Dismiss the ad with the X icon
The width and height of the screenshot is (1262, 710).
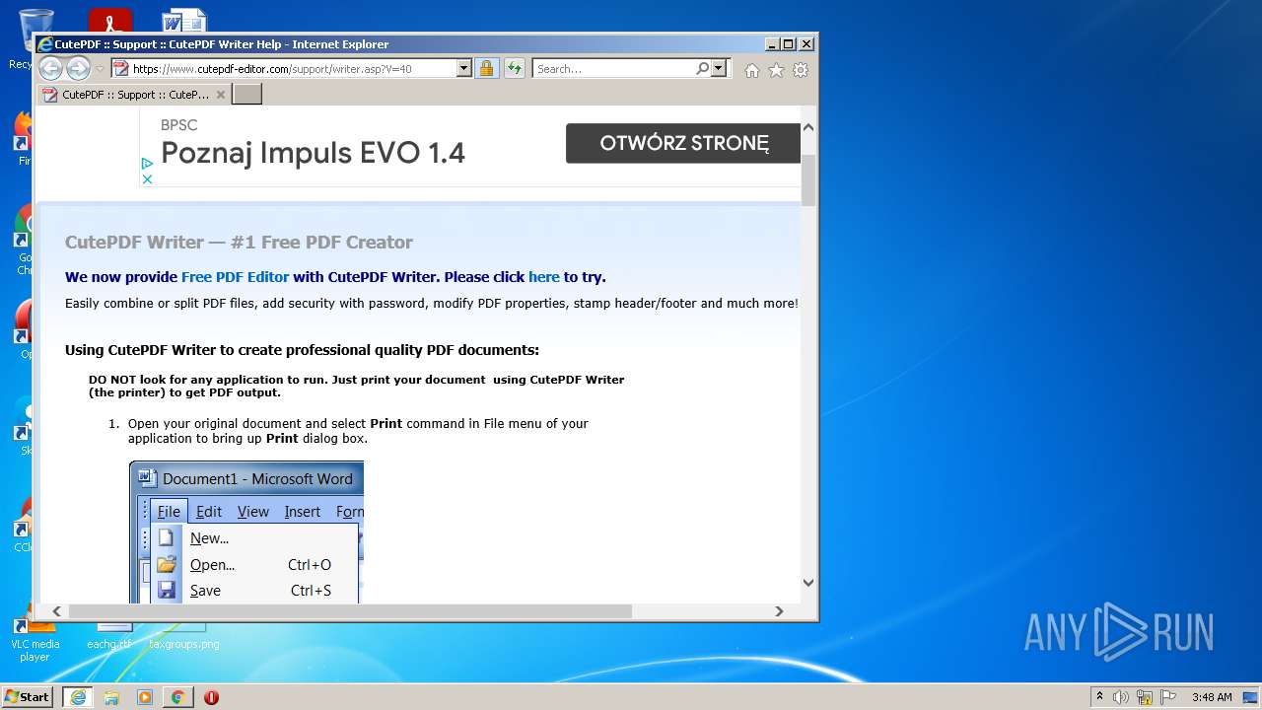coord(147,178)
